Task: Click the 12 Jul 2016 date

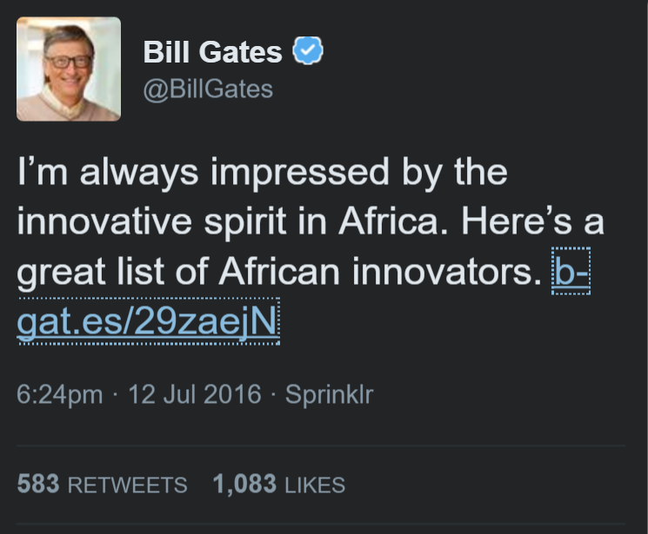Action: point(195,393)
